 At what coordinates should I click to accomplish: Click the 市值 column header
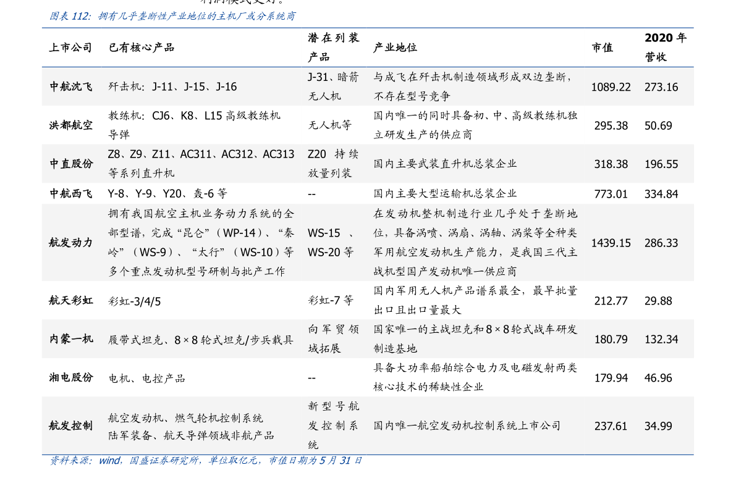coord(601,46)
